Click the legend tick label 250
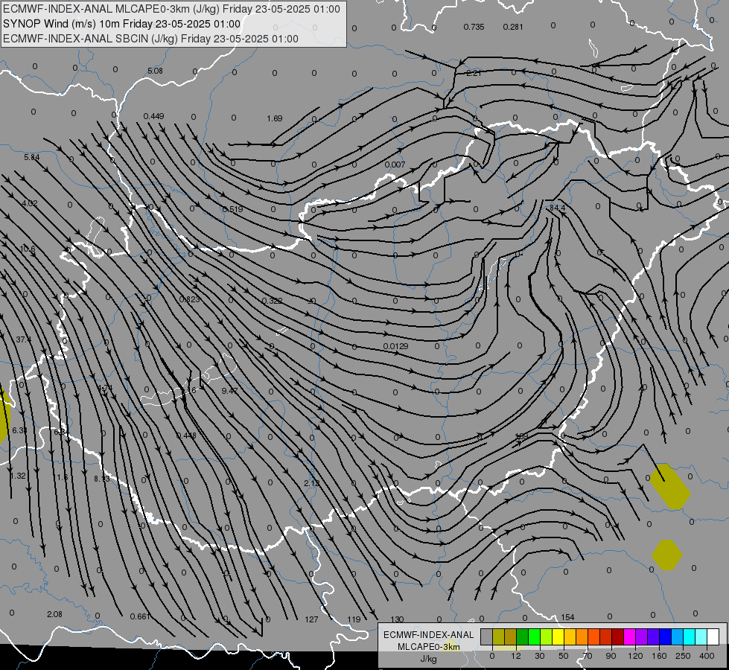This screenshot has height=670, width=729. (683, 656)
